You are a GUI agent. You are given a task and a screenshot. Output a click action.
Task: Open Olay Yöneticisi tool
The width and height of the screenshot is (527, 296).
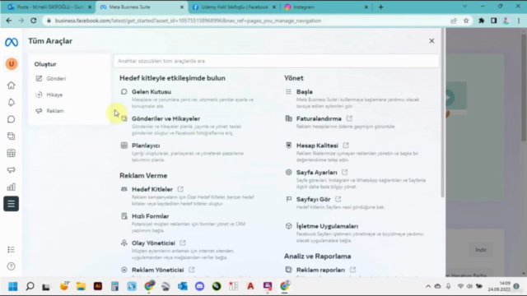[x=153, y=243]
